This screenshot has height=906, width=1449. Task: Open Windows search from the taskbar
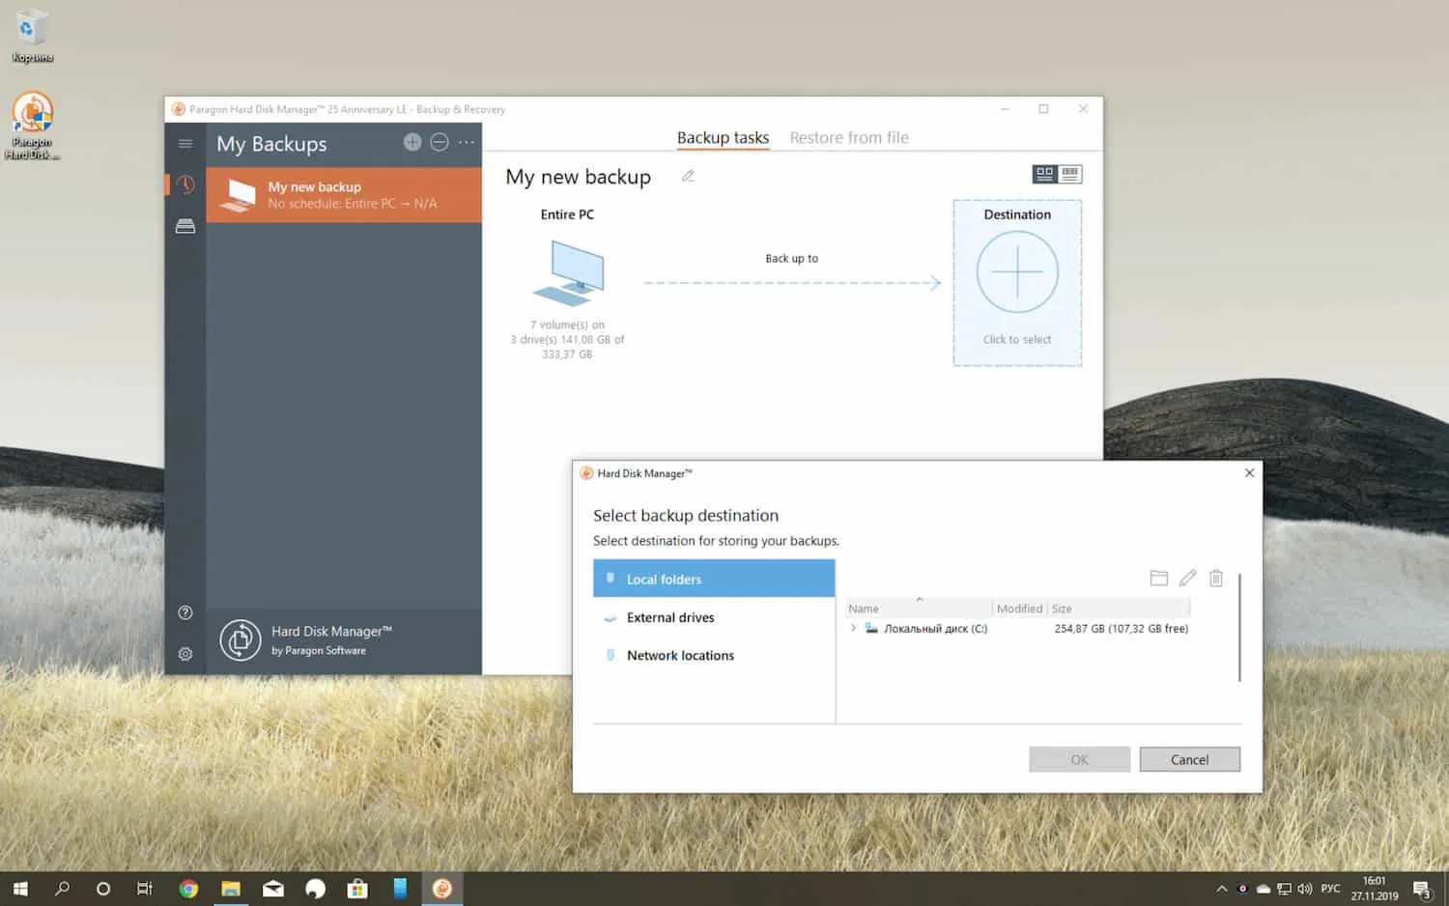63,889
